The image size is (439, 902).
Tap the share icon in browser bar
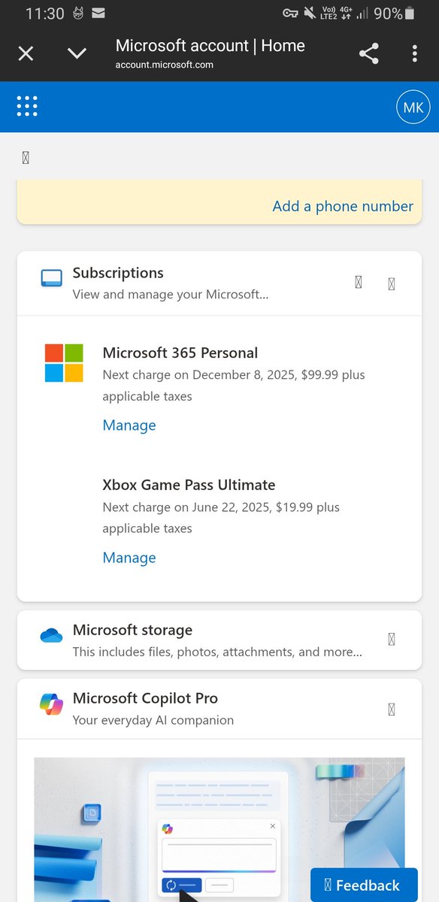click(368, 53)
